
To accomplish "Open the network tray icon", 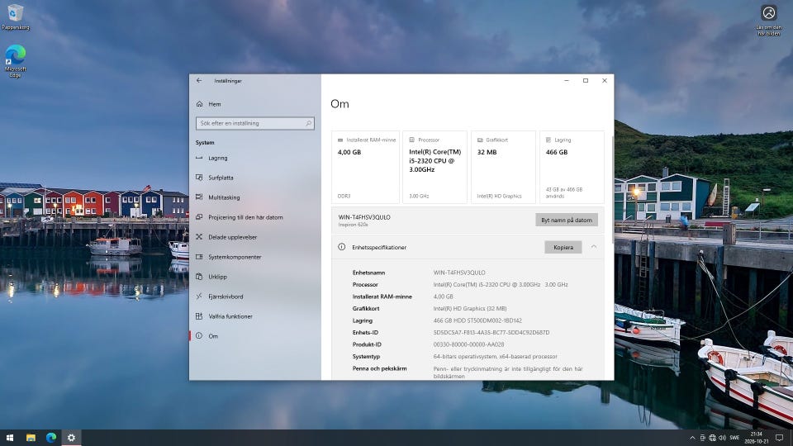I will [713, 438].
